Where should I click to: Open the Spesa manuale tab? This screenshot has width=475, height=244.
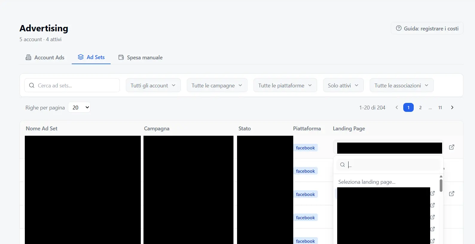[140, 58]
